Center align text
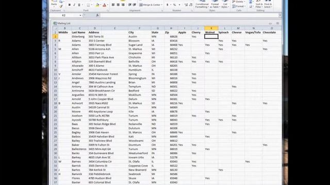The height and width of the screenshot is (185, 330). click(x=118, y=5)
